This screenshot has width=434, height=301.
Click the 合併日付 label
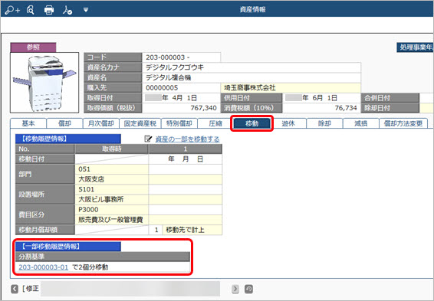click(390, 98)
